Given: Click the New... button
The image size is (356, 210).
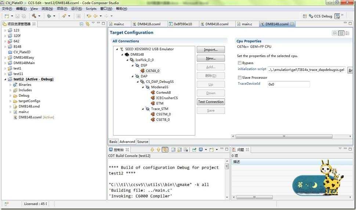Looking at the screenshot, I should (x=211, y=58).
